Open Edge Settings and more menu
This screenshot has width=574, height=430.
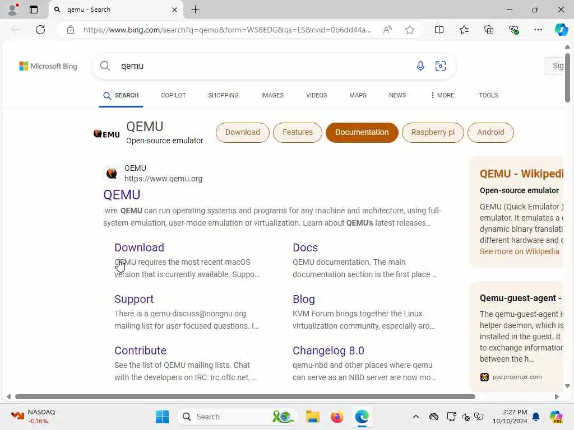[538, 30]
